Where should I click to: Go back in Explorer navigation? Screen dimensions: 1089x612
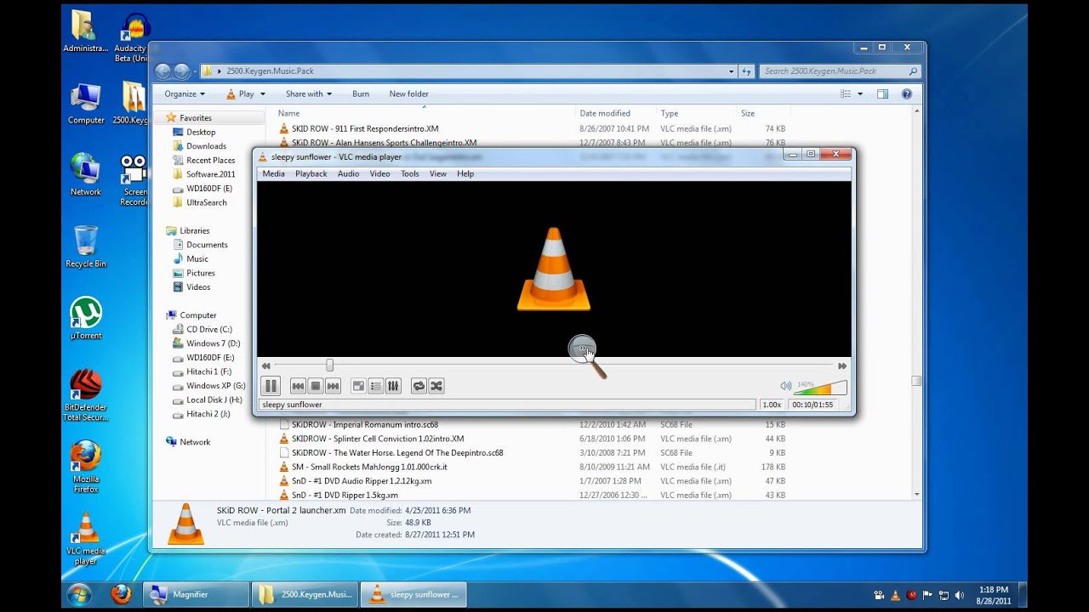point(162,71)
